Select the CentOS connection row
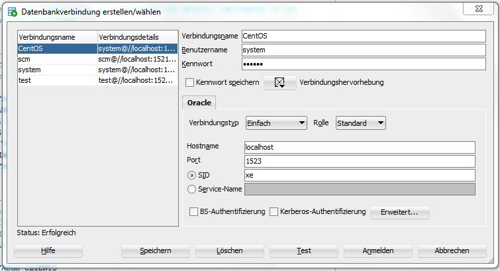This screenshot has height=271, width=500. 98,48
